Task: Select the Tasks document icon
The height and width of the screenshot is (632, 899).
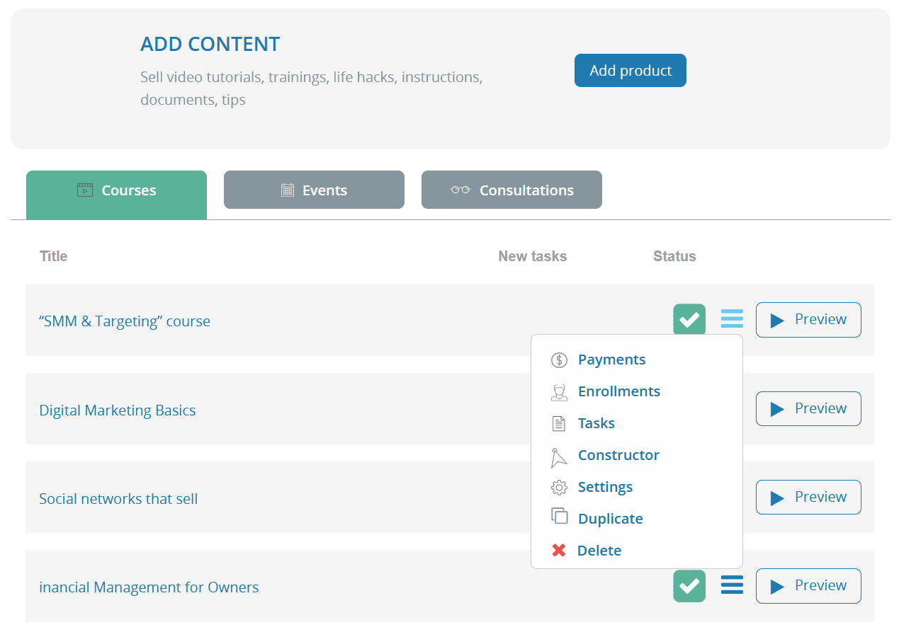Action: [x=559, y=423]
